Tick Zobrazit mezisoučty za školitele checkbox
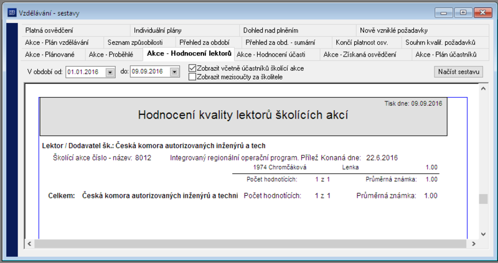The image size is (498, 263). click(x=192, y=76)
